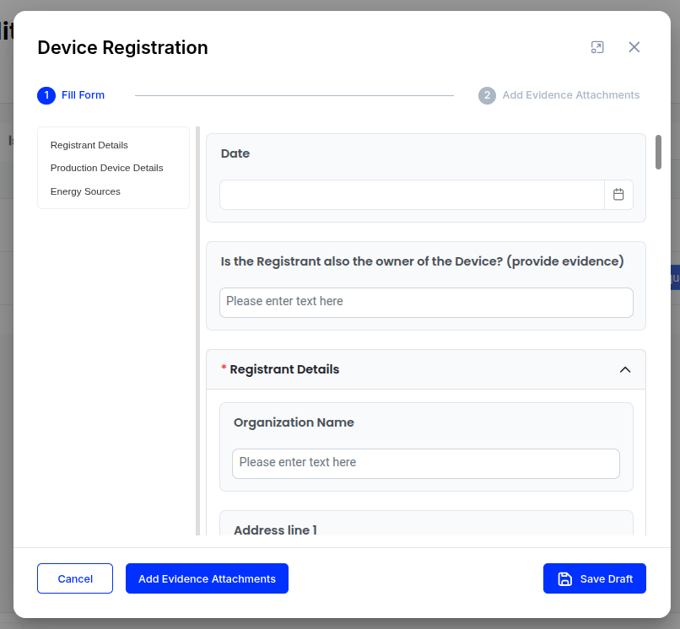This screenshot has width=680, height=629.
Task: Click the form's vertical scrollbar thumb
Action: (658, 152)
